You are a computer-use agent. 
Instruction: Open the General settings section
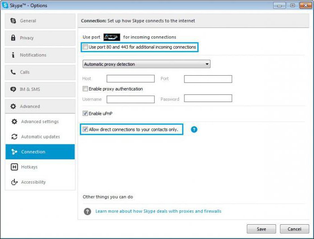click(x=40, y=21)
